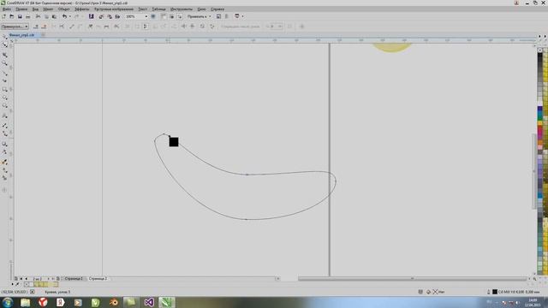Open the Привязать к dropdown
Image resolution: width=548 pixels, height=308 pixels.
click(x=199, y=16)
